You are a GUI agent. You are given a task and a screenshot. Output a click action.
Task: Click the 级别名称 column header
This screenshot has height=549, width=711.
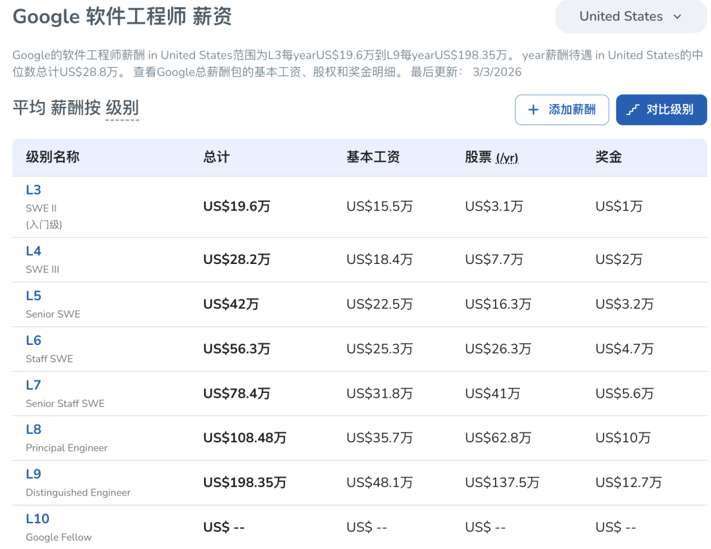52,157
